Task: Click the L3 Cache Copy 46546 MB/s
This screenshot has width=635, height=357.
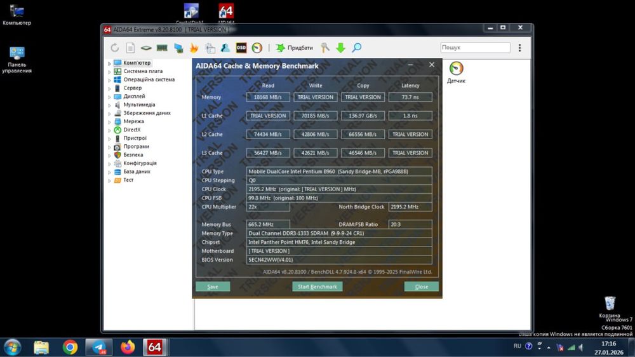Action: point(363,153)
